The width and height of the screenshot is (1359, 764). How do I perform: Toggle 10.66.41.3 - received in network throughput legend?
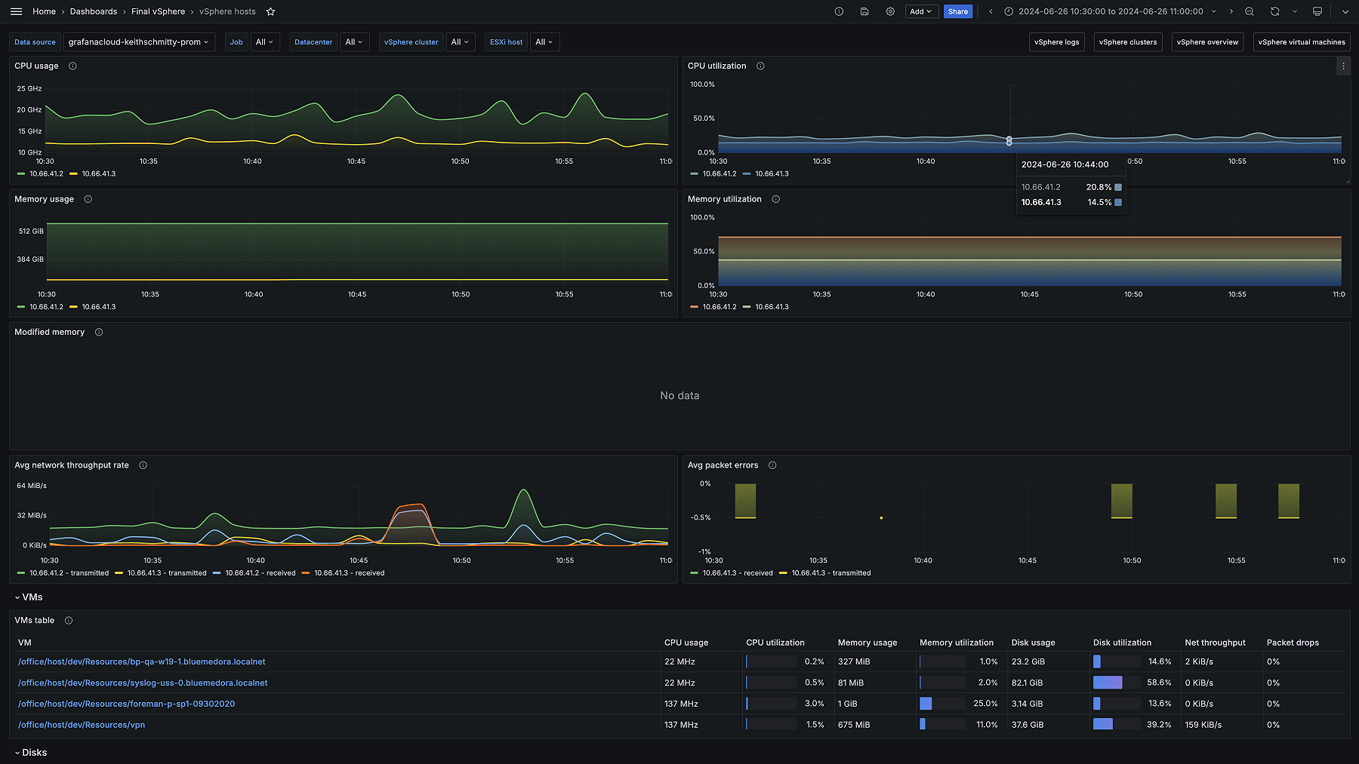click(x=349, y=573)
